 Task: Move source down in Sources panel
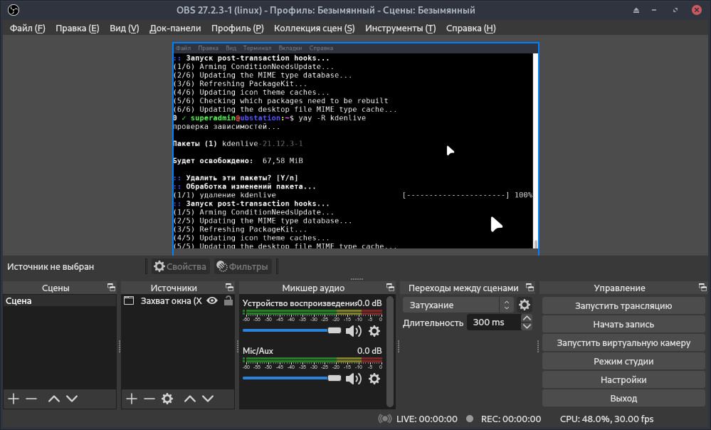click(x=208, y=399)
